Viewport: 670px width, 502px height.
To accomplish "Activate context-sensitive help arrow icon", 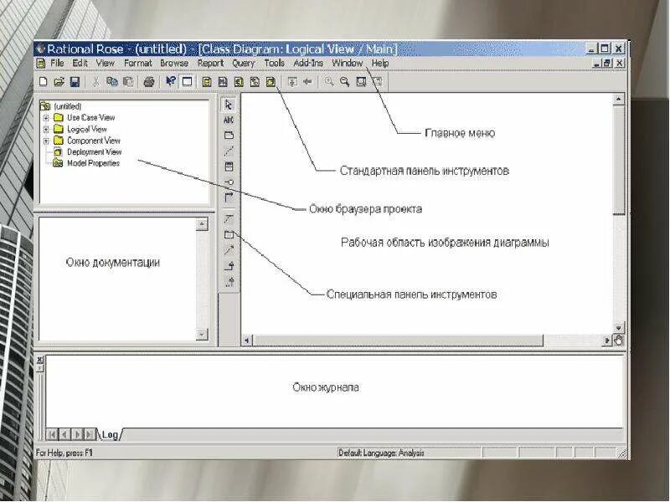I will pos(170,81).
